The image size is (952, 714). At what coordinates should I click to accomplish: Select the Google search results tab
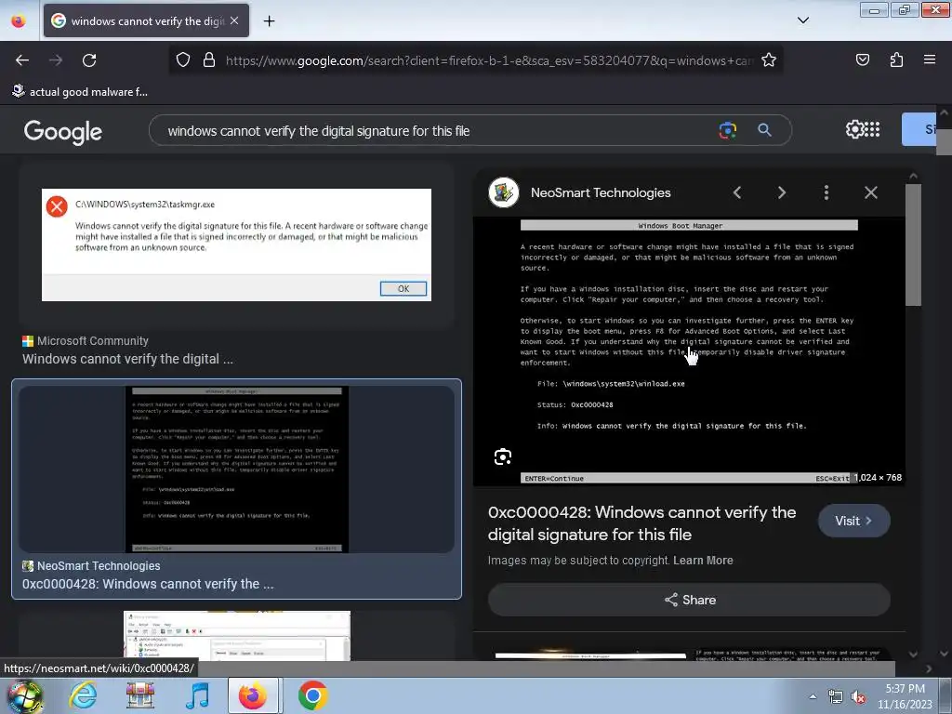coord(146,20)
